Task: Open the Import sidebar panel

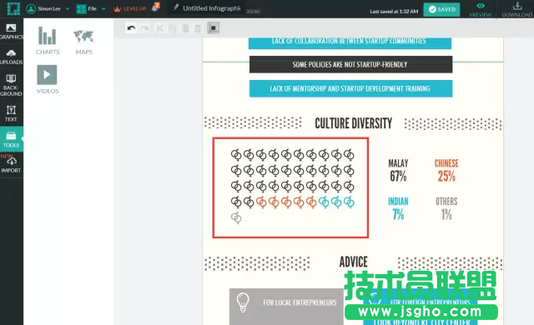Action: click(11, 164)
